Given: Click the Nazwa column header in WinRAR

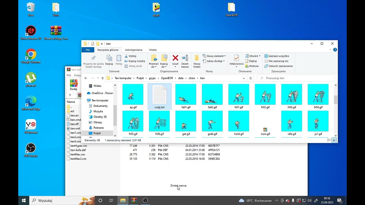Looking at the screenshot, I should [71, 102].
